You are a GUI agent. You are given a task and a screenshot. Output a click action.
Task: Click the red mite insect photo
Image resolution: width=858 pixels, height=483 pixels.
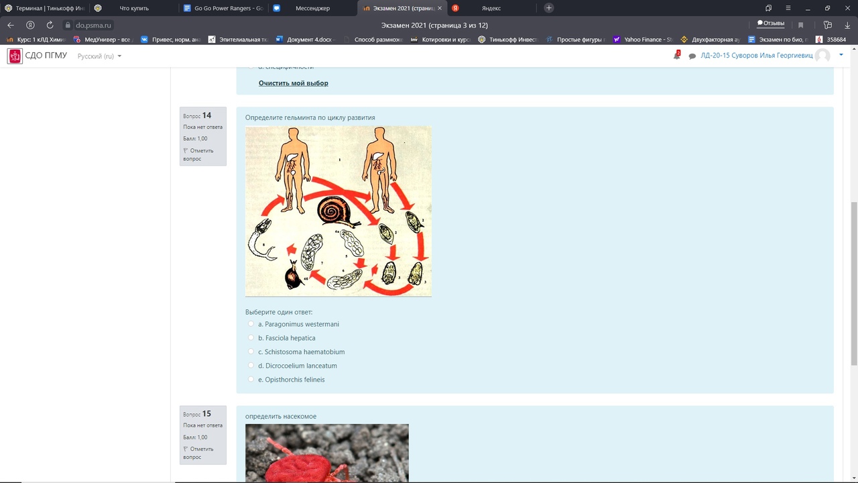coord(327,453)
